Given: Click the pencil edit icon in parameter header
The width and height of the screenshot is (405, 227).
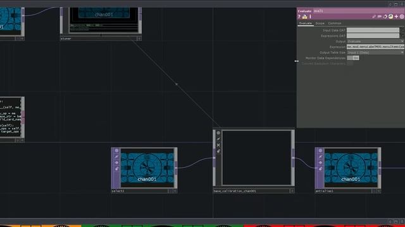Looking at the screenshot, I should pyautogui.click(x=374, y=17).
